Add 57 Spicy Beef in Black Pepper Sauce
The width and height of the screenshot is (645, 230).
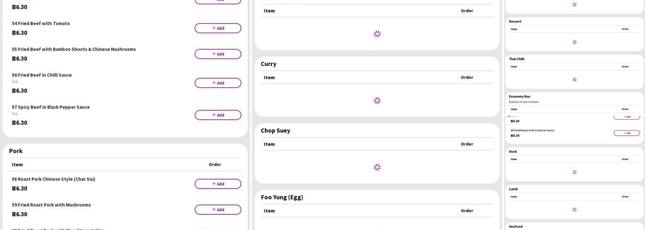[x=217, y=115]
